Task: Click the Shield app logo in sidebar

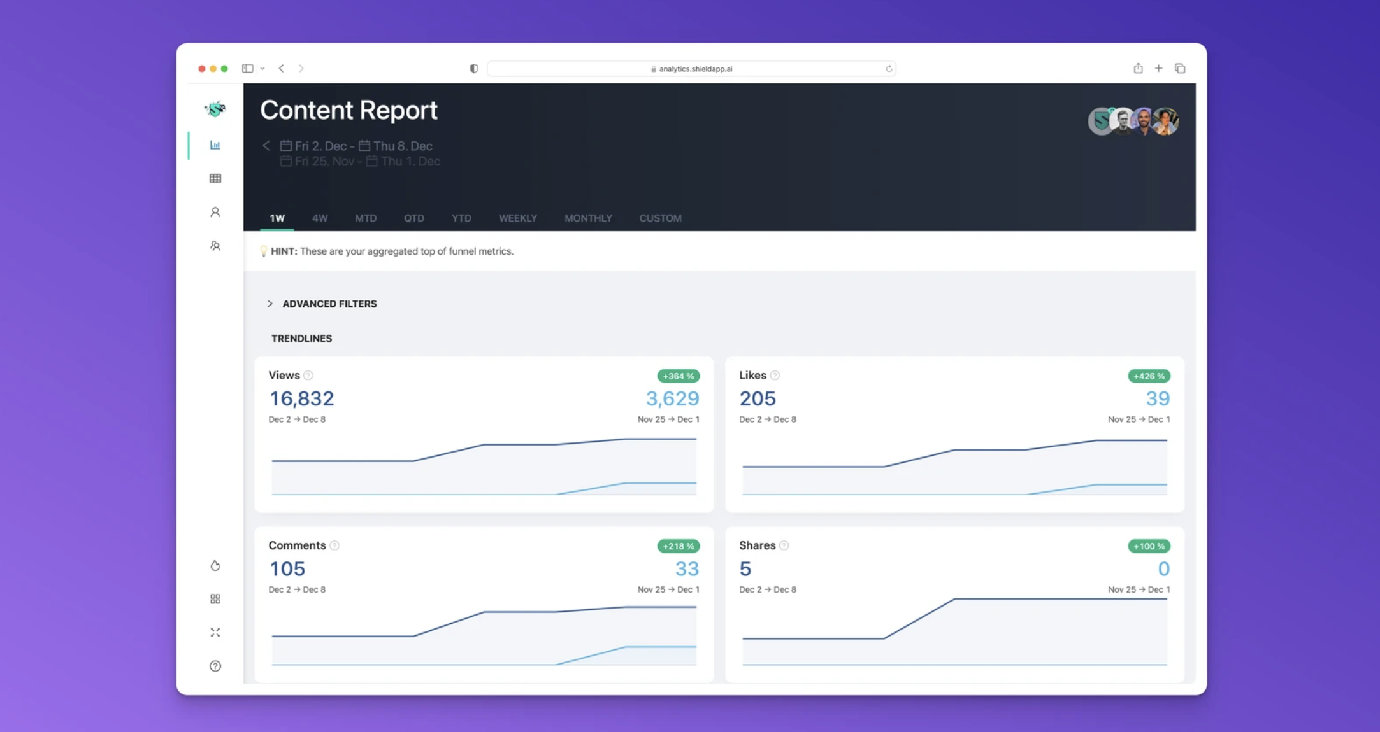Action: point(215,109)
